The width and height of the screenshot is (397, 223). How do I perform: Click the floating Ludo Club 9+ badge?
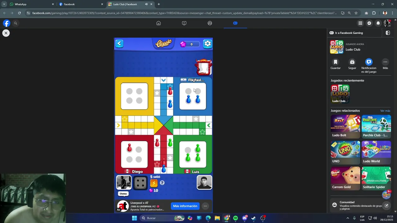386,194
